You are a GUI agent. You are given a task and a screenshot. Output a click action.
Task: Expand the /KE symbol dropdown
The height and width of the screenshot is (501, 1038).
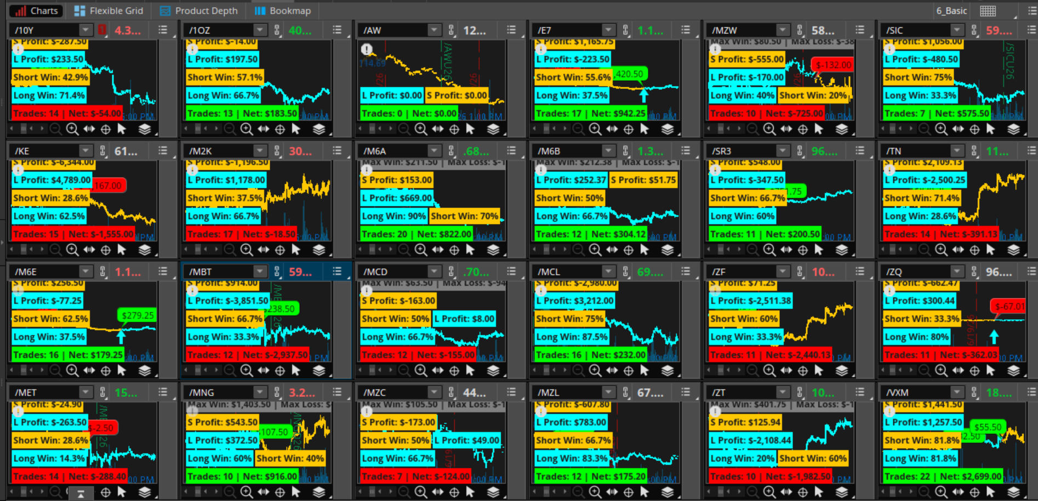[86, 151]
